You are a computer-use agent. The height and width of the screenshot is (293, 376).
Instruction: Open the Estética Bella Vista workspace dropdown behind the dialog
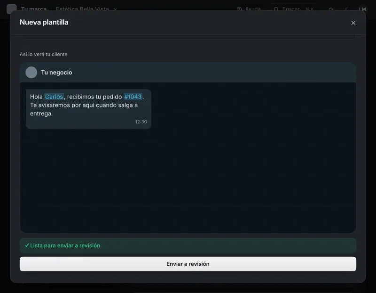[x=86, y=9]
